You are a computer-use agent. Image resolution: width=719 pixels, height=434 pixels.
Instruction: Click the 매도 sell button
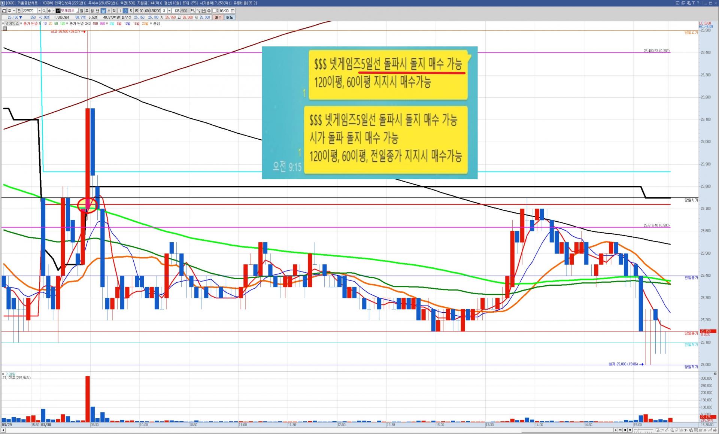pyautogui.click(x=230, y=17)
